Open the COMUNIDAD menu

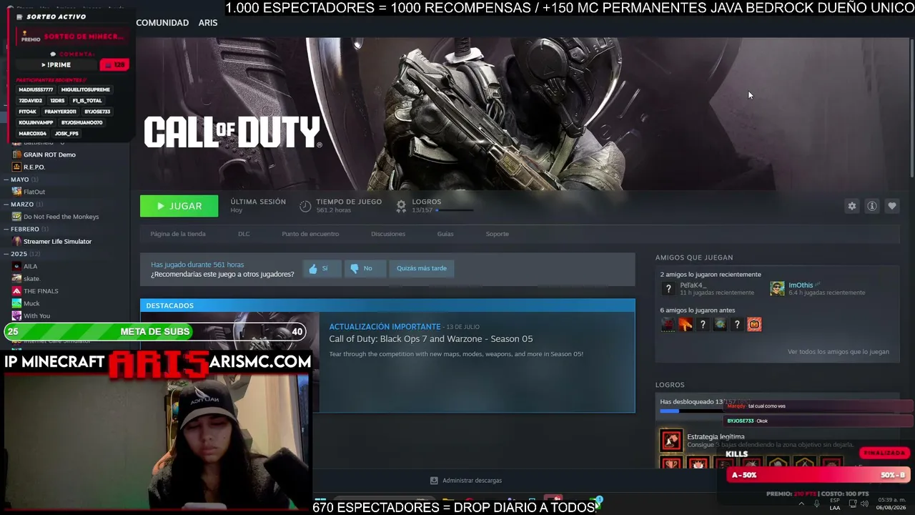coord(162,23)
